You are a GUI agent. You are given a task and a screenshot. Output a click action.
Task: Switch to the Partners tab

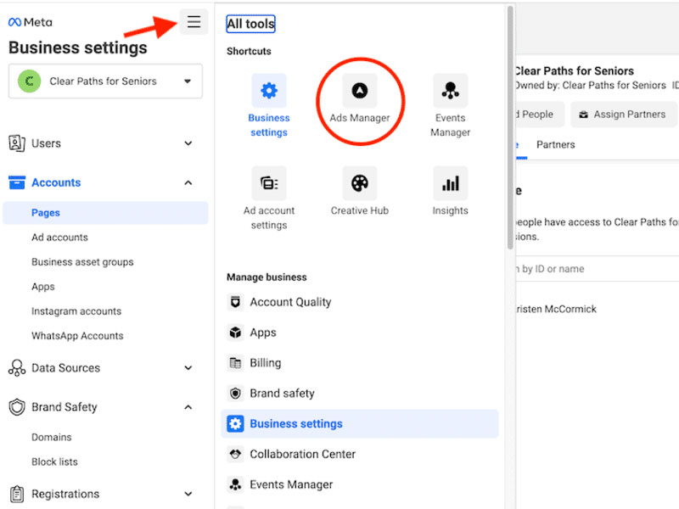pos(555,145)
